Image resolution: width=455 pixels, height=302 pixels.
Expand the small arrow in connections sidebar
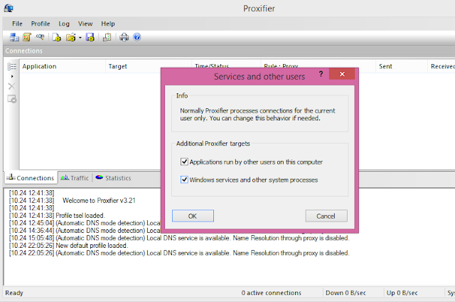tap(12, 76)
